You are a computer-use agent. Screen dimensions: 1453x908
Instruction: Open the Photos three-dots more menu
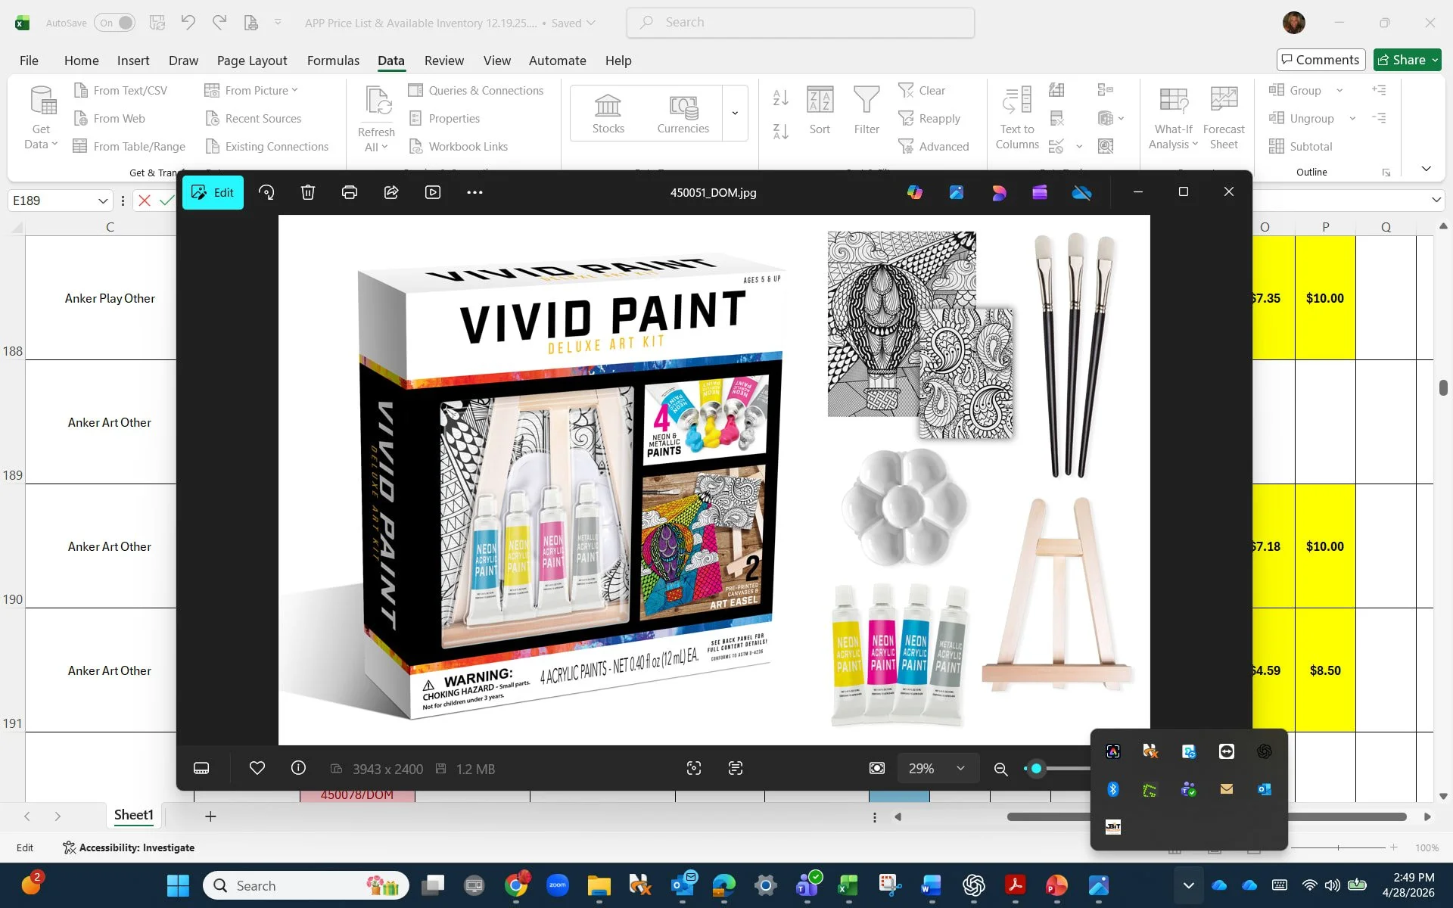pos(474,192)
